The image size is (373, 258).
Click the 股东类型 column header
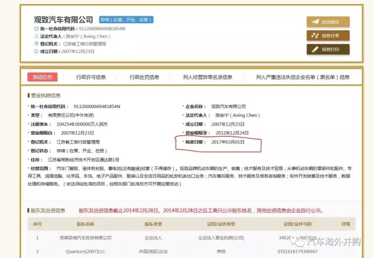tap(153, 224)
